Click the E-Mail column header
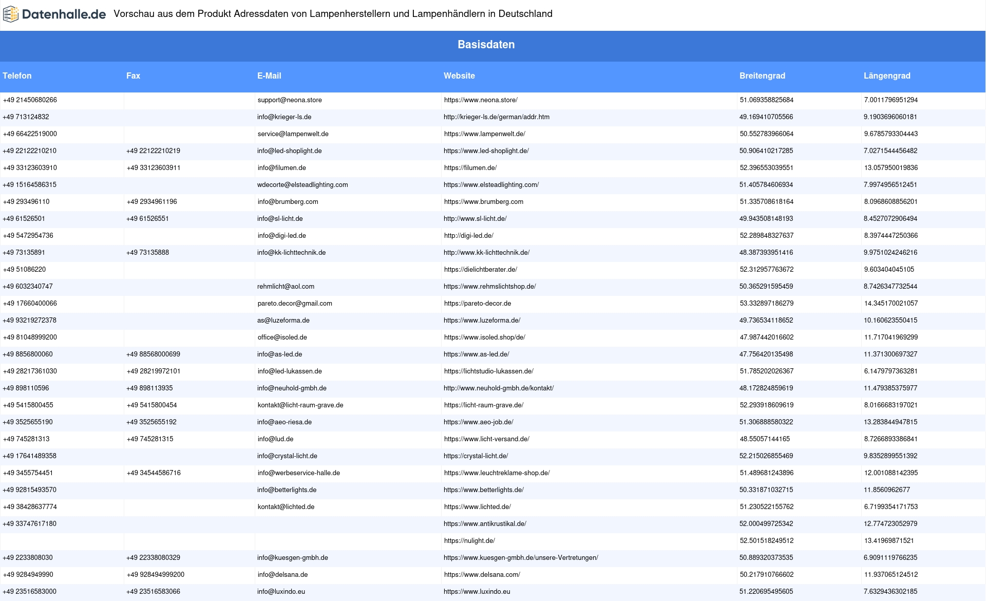Screen dimensions: 986x601 (x=269, y=76)
